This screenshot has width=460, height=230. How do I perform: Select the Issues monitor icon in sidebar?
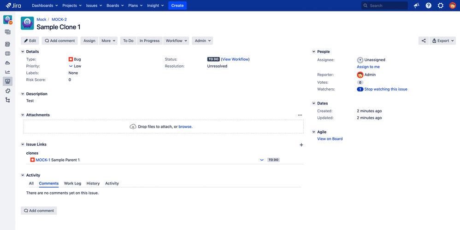click(x=8, y=81)
